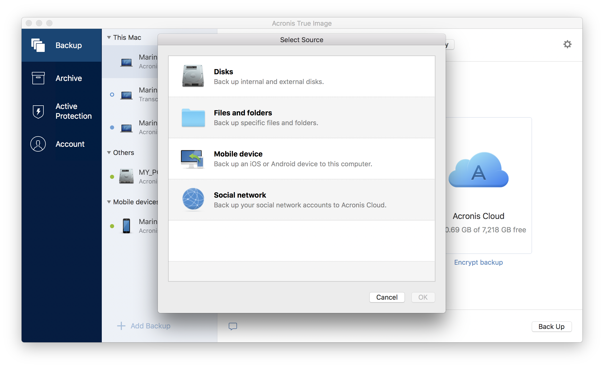Screen dimensions: 604x368
Task: Select the Marin backup with hollow status dot
Action: pos(130,95)
